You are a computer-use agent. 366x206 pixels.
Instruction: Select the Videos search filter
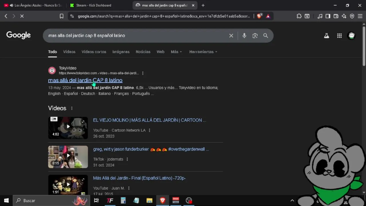click(69, 52)
